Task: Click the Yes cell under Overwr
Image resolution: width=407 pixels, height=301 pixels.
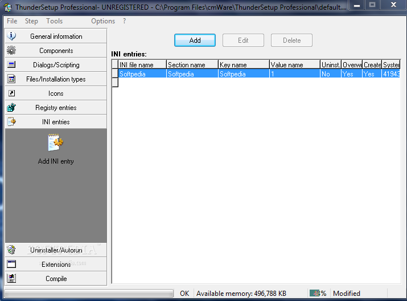Action: (x=352, y=74)
